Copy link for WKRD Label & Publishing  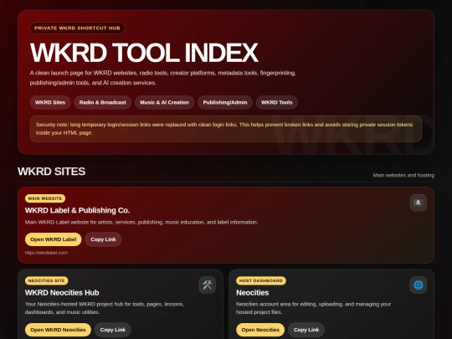(x=103, y=239)
